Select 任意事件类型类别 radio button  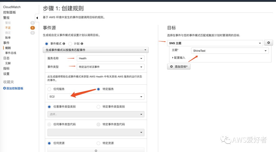coord(49,107)
